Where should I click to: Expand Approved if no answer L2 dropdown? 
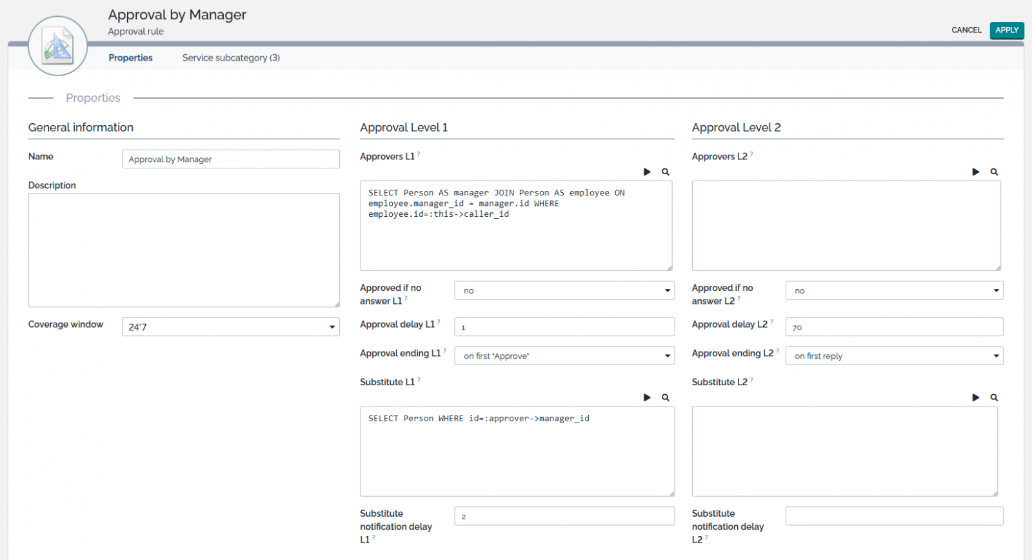(x=894, y=291)
